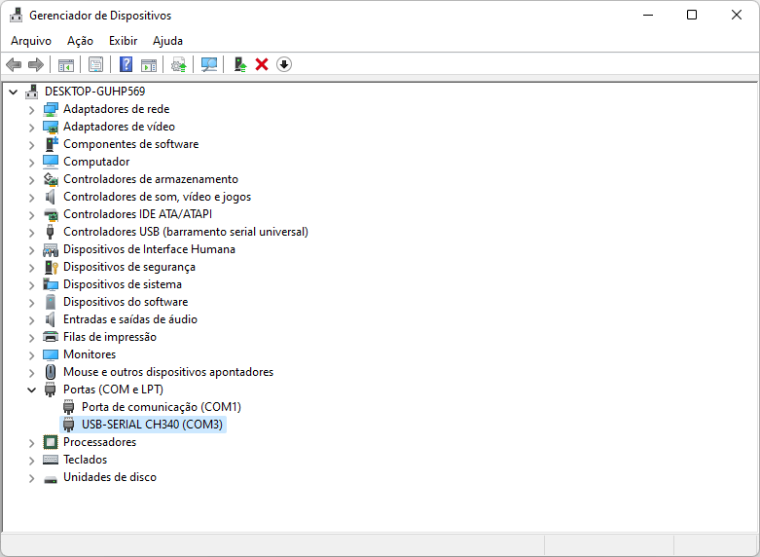Screen dimensions: 760x557
Task: Select Dispositivos de sistema label
Action: (x=123, y=284)
